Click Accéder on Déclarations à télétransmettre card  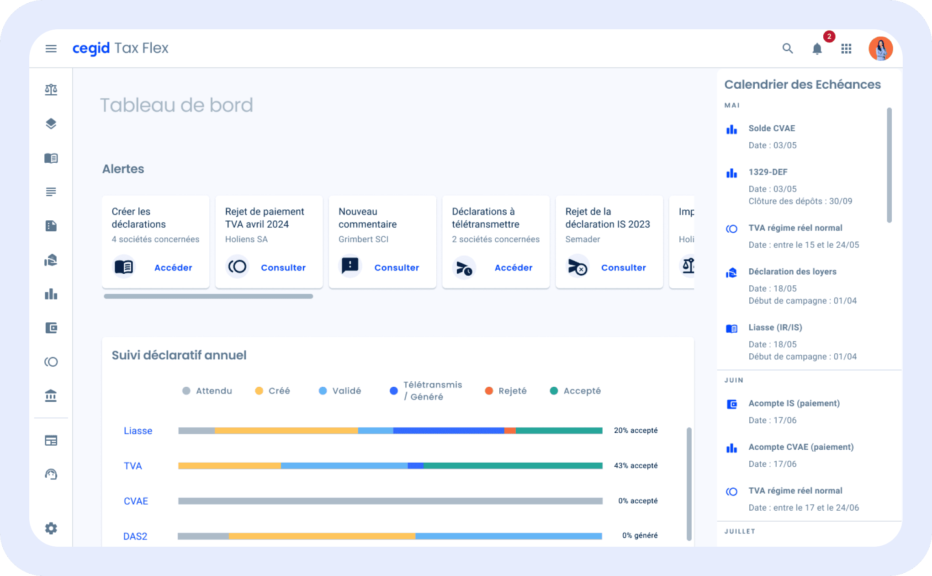[x=514, y=267]
